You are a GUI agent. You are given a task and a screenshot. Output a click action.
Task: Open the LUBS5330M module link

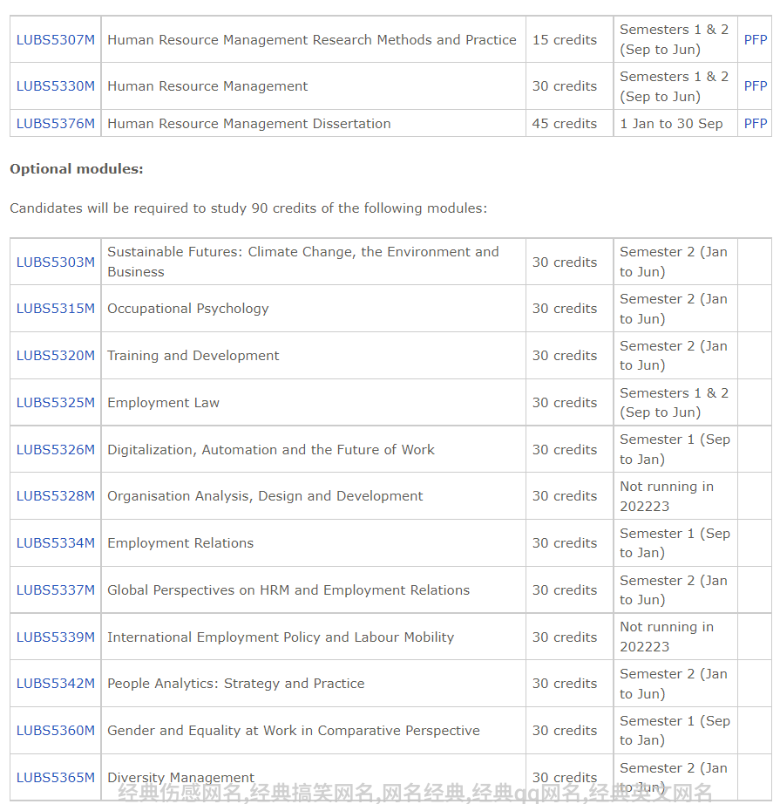point(56,86)
